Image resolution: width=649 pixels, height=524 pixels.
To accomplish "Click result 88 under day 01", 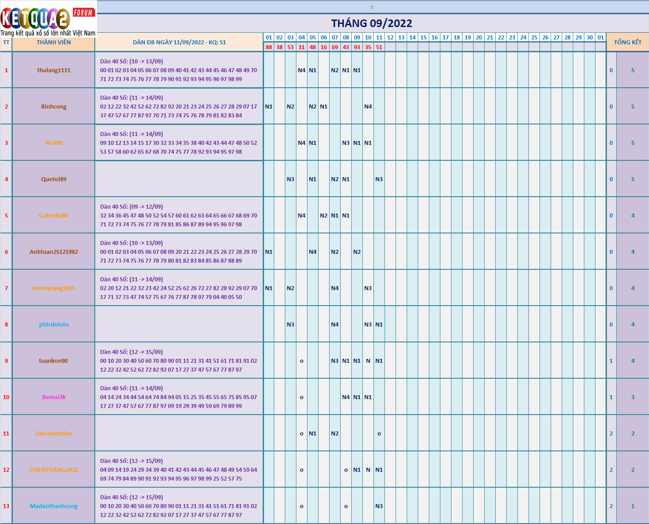I will click(269, 47).
